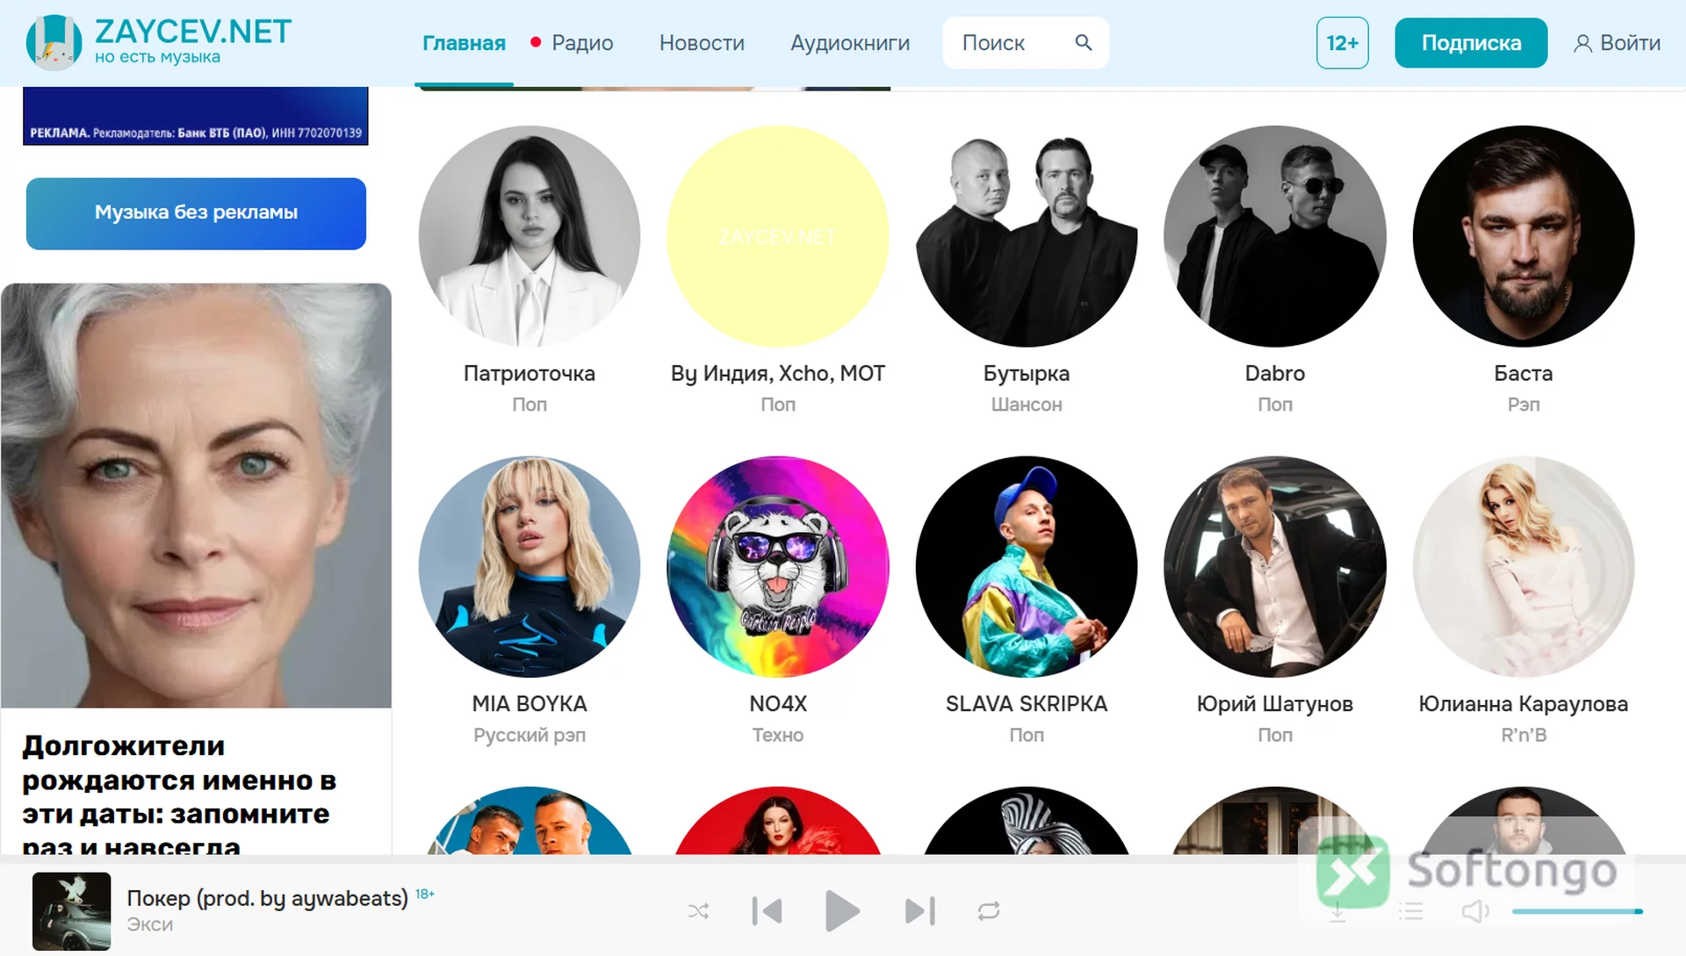Click Войти to log in
The image size is (1686, 956).
1617,43
